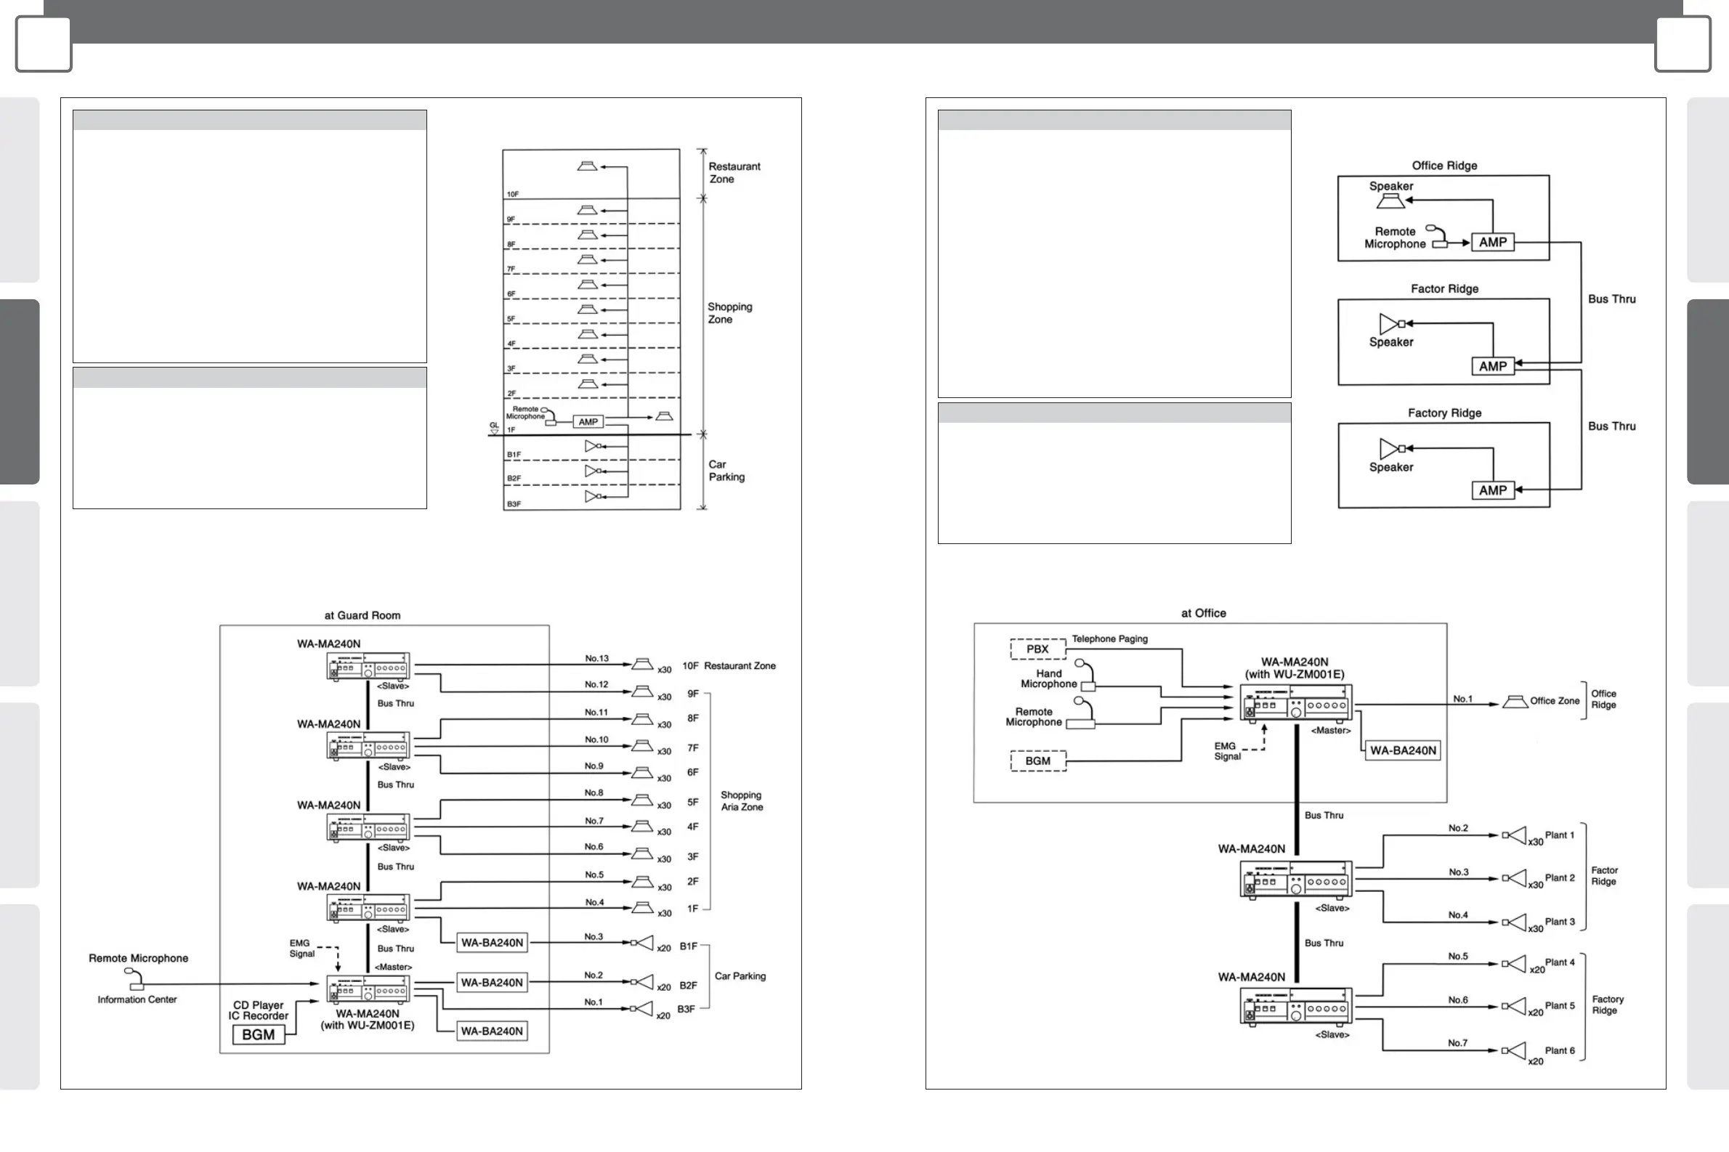
Task: Select the Plant 6 horn speaker
Action: [1514, 1050]
